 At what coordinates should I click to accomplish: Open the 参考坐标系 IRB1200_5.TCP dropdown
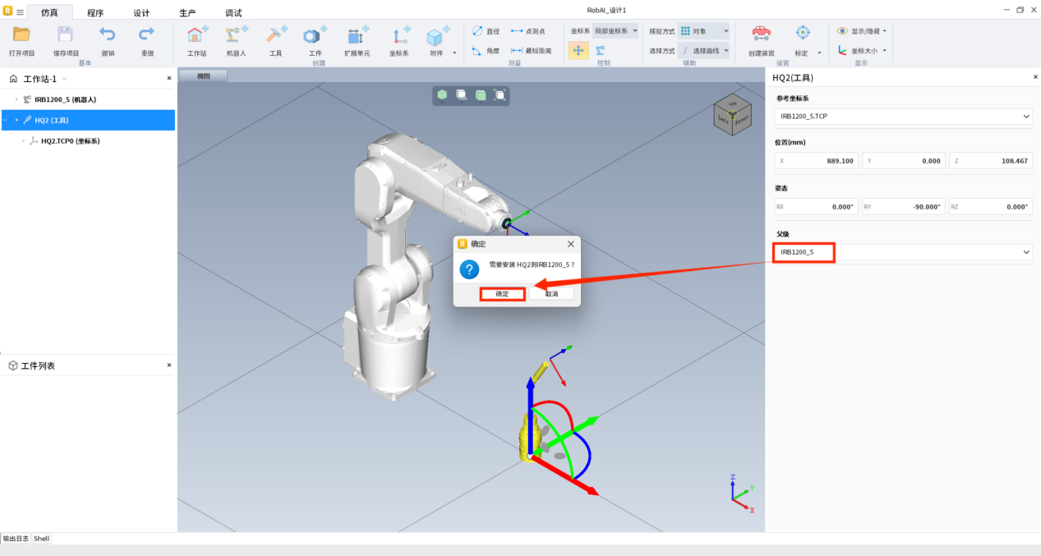point(903,117)
